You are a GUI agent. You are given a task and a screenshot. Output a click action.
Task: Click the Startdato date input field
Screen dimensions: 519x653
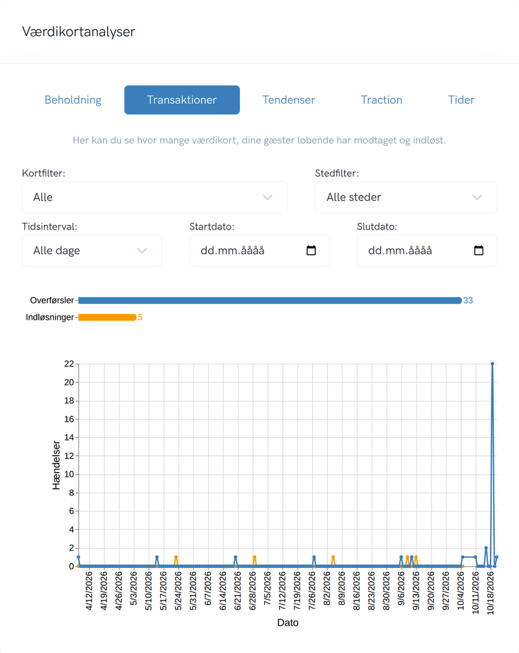coord(259,251)
